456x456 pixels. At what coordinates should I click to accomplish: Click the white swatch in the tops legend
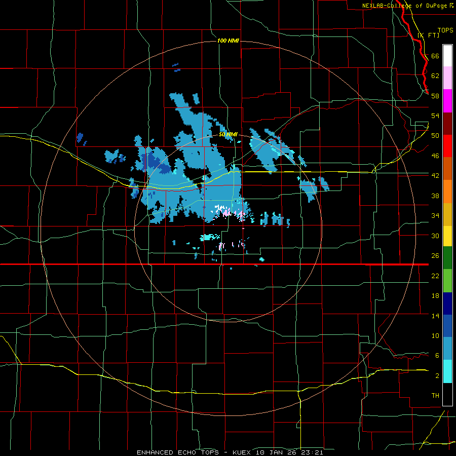click(447, 56)
